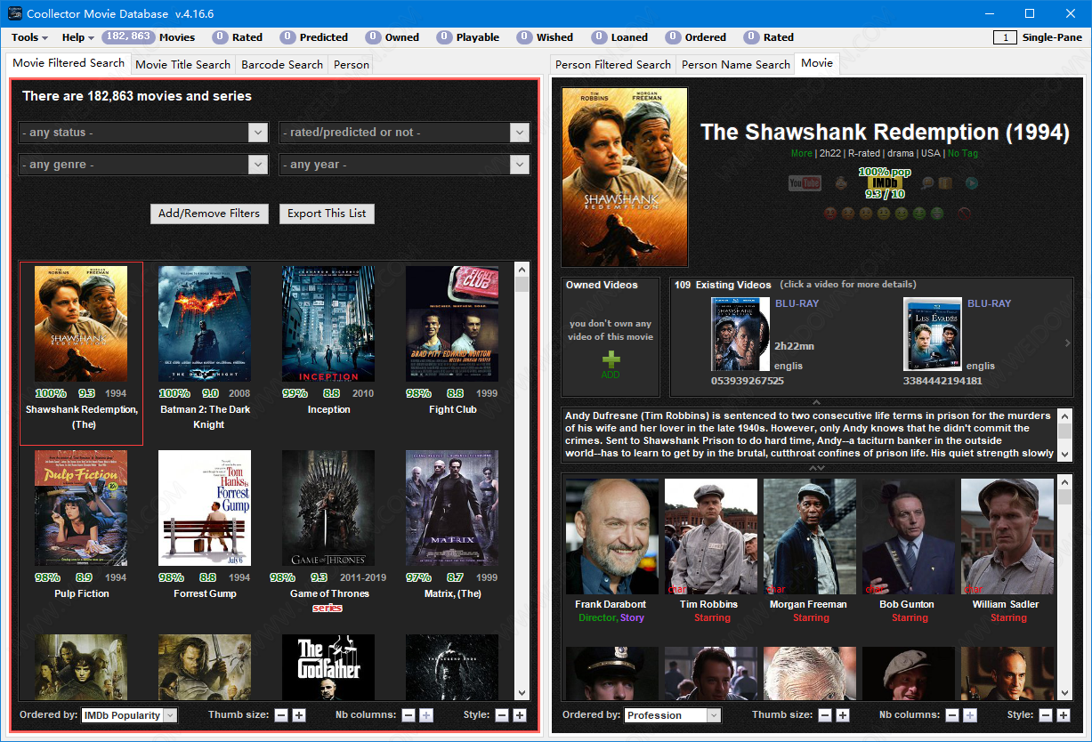Image resolution: width=1092 pixels, height=742 pixels.
Task: Increase thumb size in the movie list
Action: click(x=299, y=715)
